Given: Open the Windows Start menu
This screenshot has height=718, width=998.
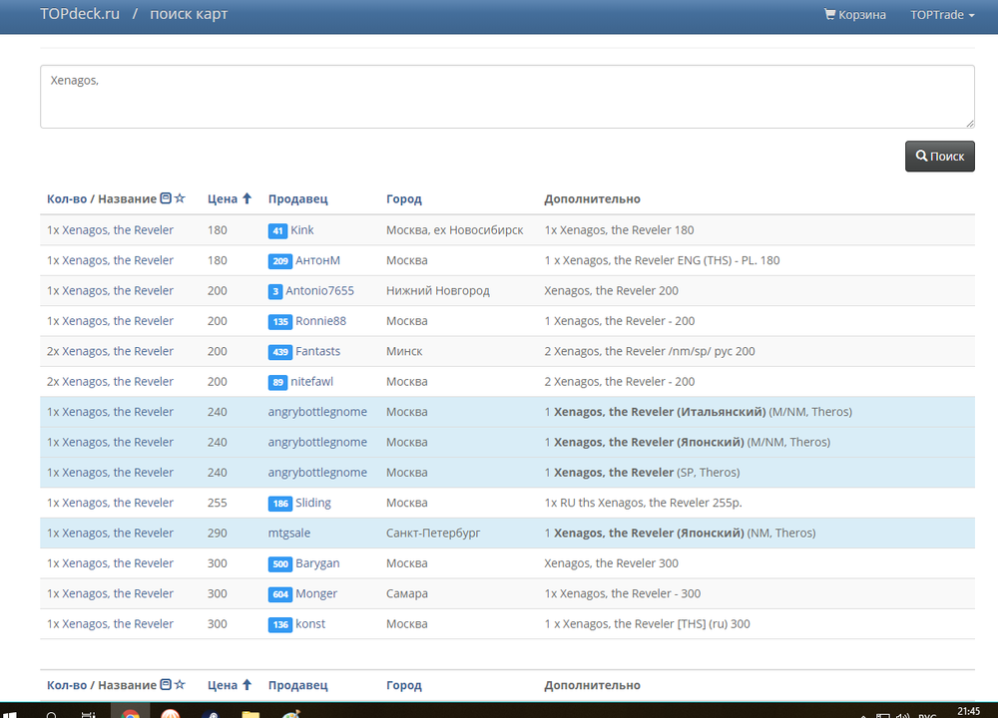Looking at the screenshot, I should (12, 714).
